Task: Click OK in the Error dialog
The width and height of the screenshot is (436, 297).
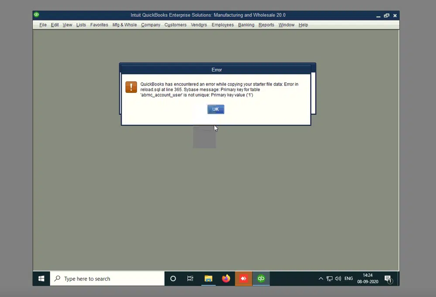Action: pos(216,109)
